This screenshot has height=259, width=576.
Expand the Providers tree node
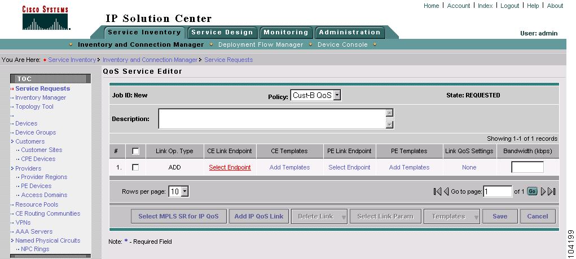tap(12, 168)
